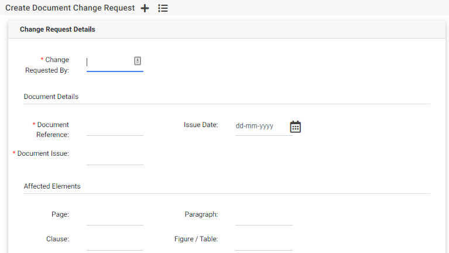Click the person lookup icon for Change Requested By
The height and width of the screenshot is (253, 449).
point(138,61)
